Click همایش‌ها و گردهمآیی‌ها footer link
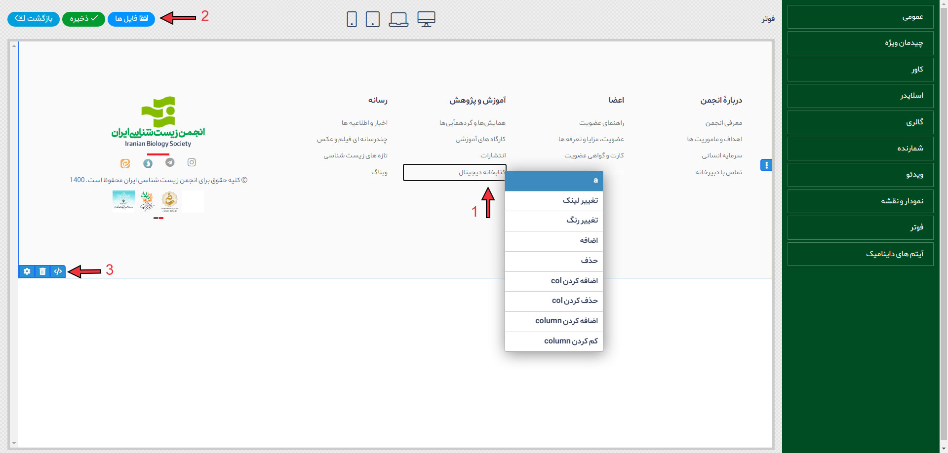The width and height of the screenshot is (948, 453). (x=473, y=123)
